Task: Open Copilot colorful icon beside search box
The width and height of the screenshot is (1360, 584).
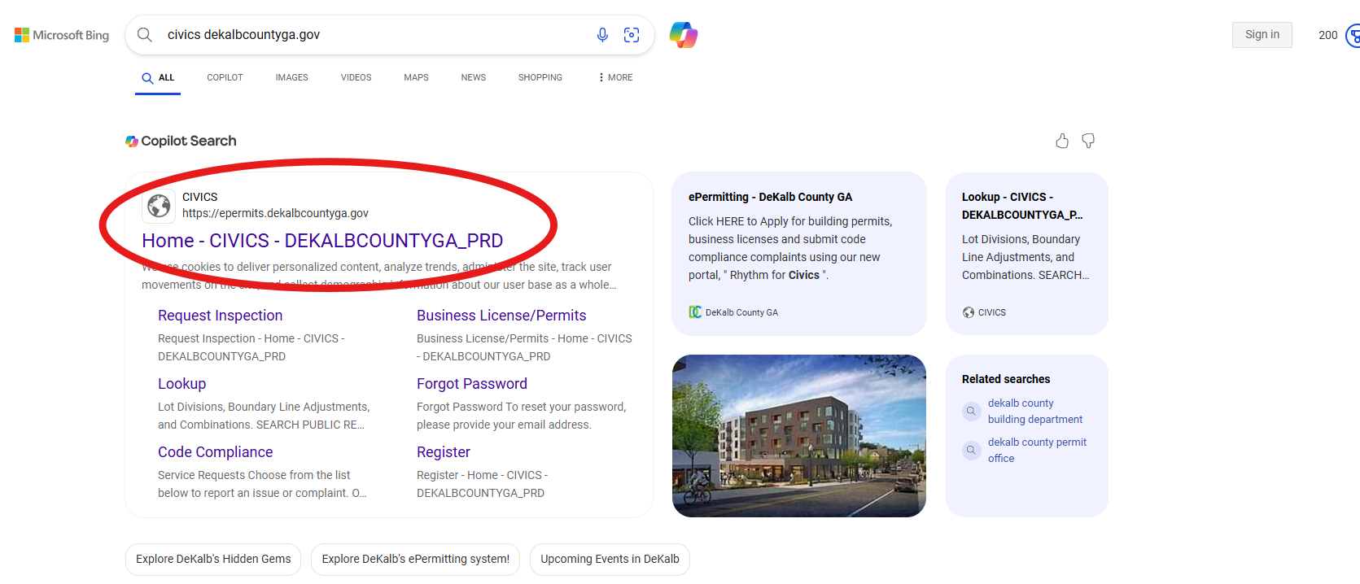Action: click(x=684, y=35)
